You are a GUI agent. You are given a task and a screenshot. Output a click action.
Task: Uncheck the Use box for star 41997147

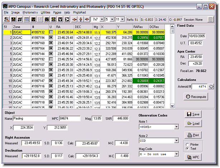51,81
